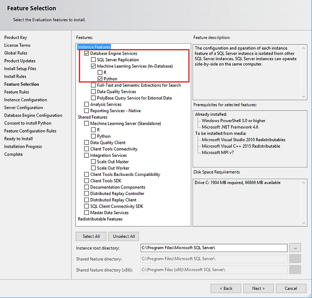The width and height of the screenshot is (312, 298).
Task: Check Data Quality Client checkbox
Action: click(86, 143)
